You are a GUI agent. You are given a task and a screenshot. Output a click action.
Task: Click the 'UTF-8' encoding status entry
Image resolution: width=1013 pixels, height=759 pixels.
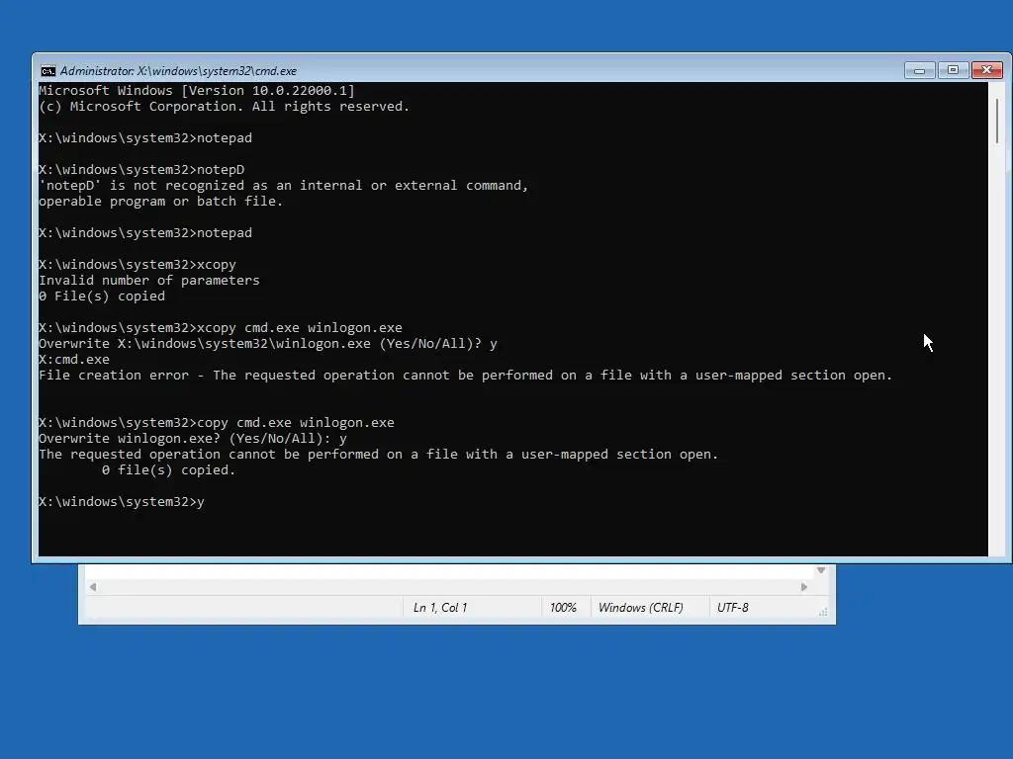tap(733, 608)
